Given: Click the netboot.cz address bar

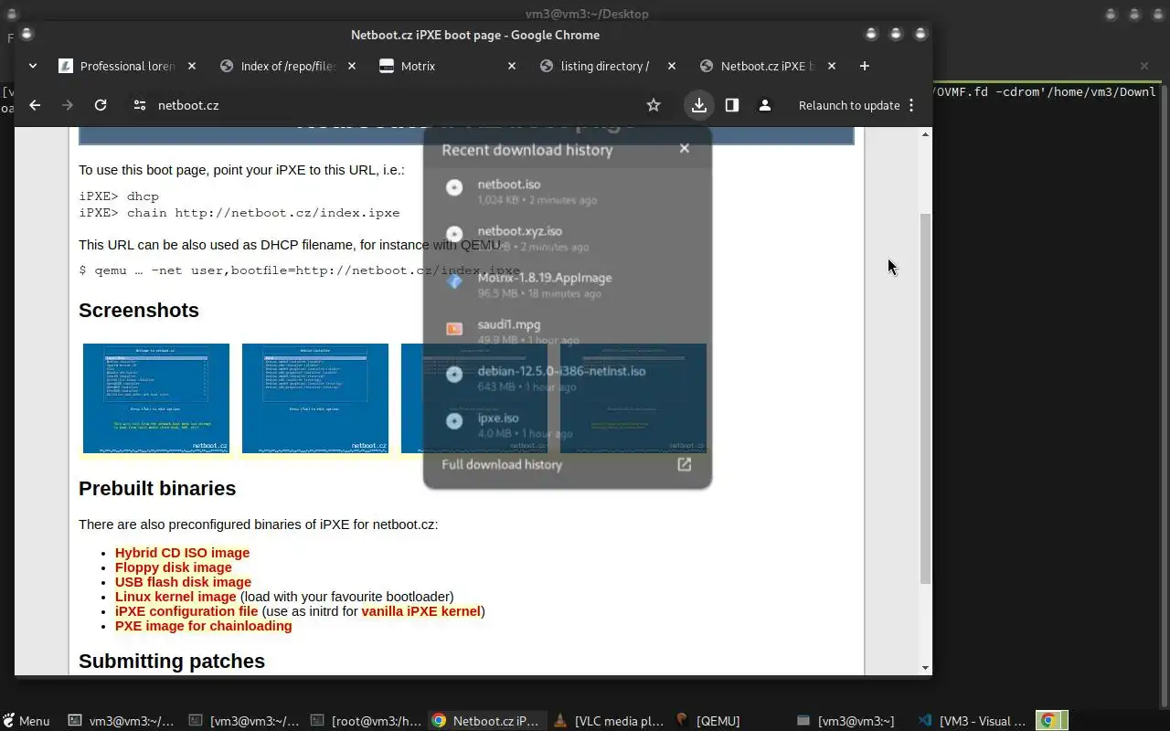Looking at the screenshot, I should [393, 105].
